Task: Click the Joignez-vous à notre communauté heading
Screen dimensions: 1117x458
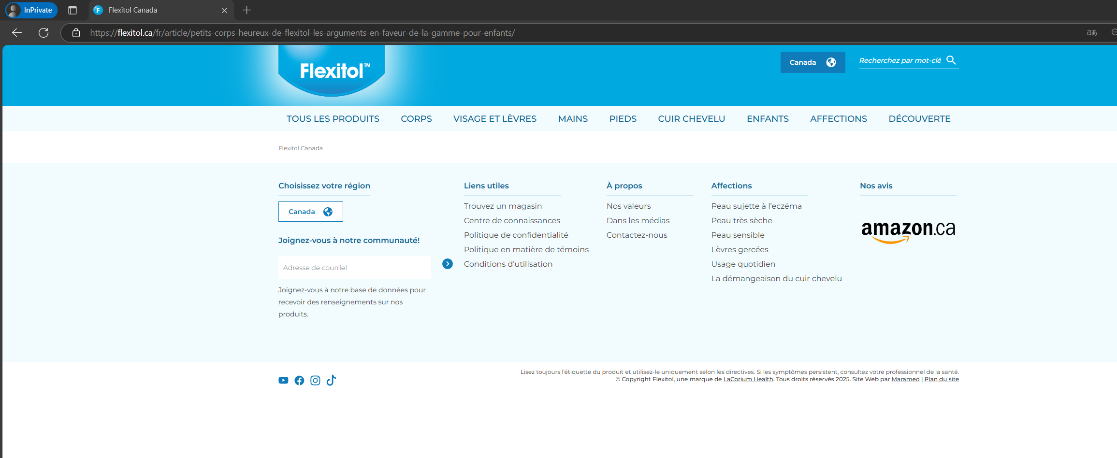Action: (x=348, y=240)
